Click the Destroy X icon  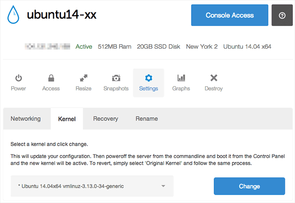click(x=214, y=78)
